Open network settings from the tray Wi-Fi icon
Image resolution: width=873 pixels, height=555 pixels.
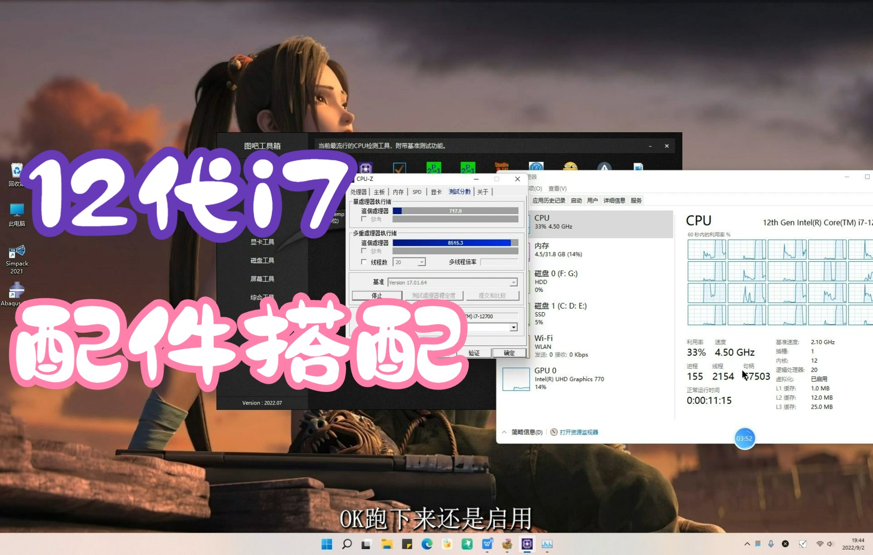(x=820, y=544)
